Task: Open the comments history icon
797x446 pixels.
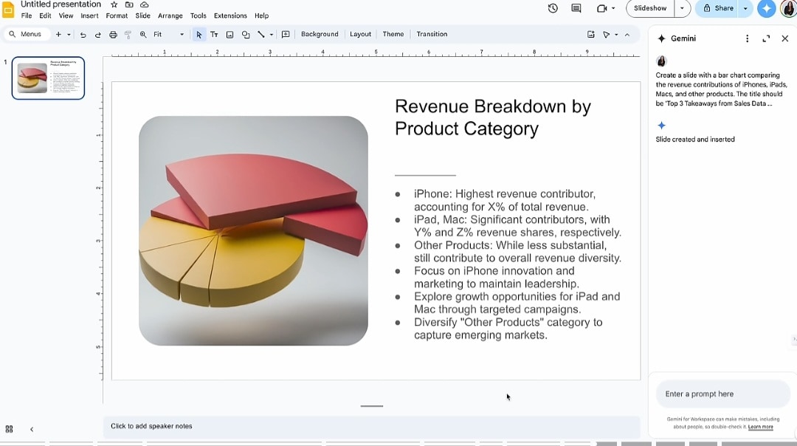Action: pos(576,8)
